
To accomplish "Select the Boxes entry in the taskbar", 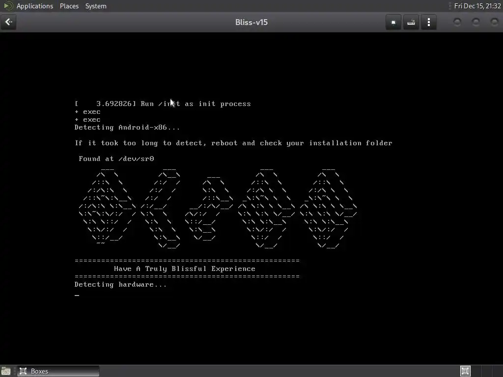I will point(58,371).
